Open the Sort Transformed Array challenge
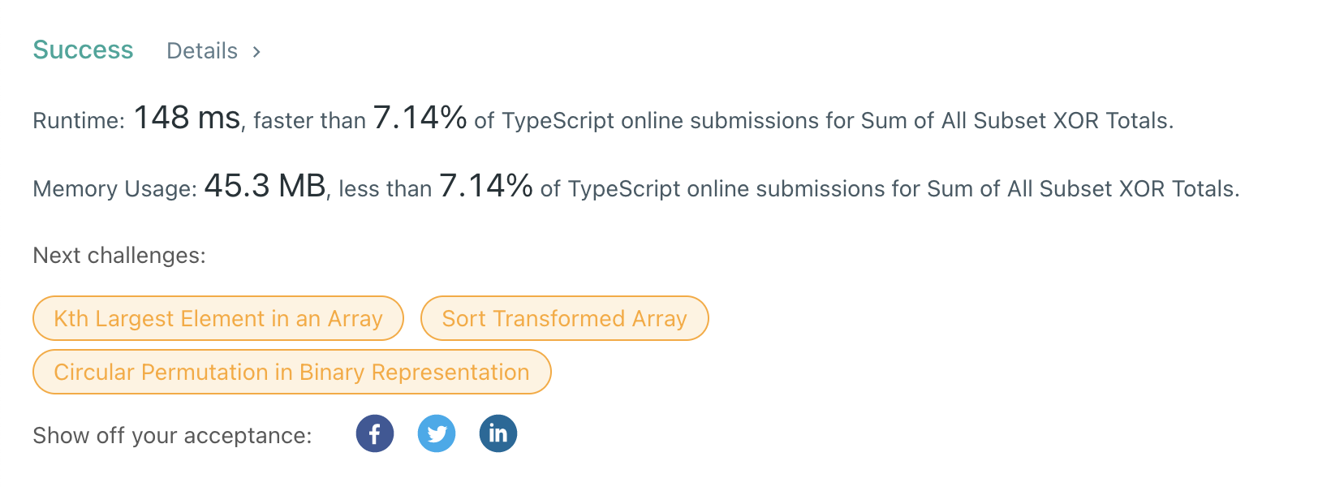 coord(564,318)
